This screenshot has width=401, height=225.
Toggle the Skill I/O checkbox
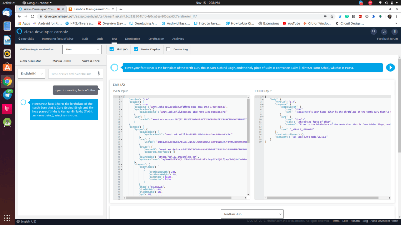[x=112, y=49]
